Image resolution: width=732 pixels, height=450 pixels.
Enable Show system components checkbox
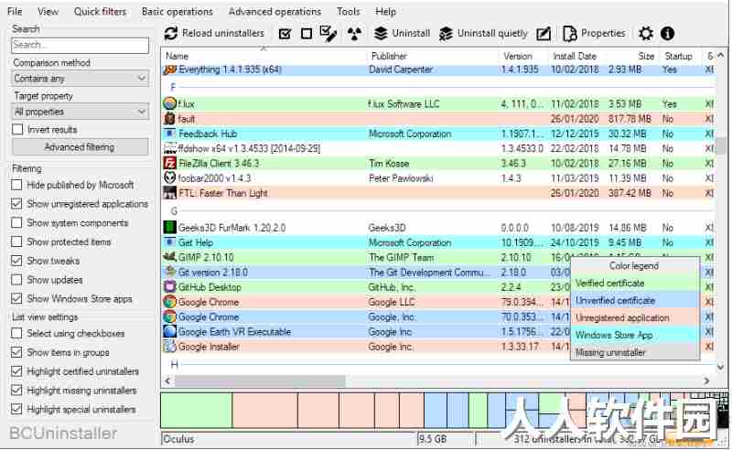point(16,222)
